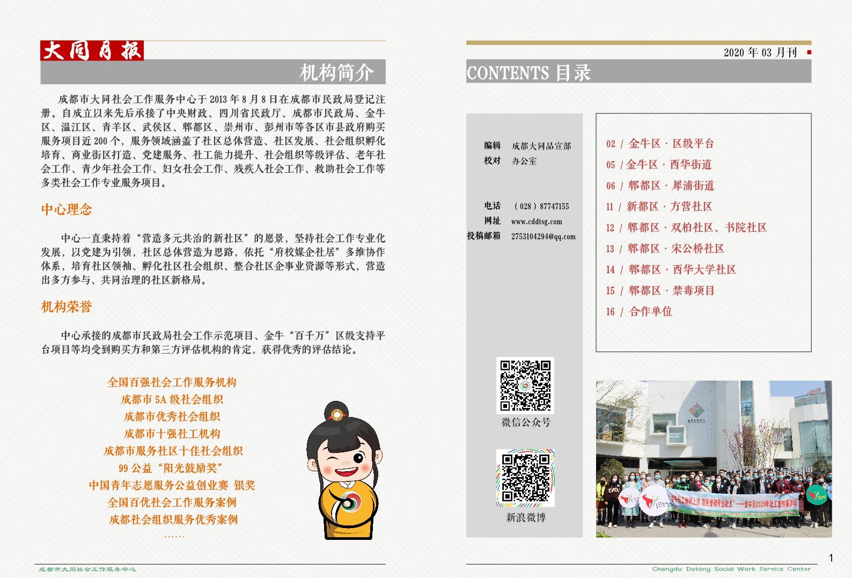This screenshot has height=578, width=852.
Task: Click the 机构荣誉 section heading
Action: coord(67,307)
